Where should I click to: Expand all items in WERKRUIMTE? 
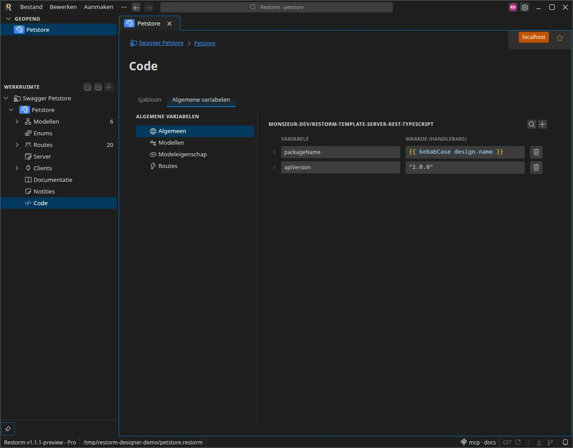tap(98, 87)
